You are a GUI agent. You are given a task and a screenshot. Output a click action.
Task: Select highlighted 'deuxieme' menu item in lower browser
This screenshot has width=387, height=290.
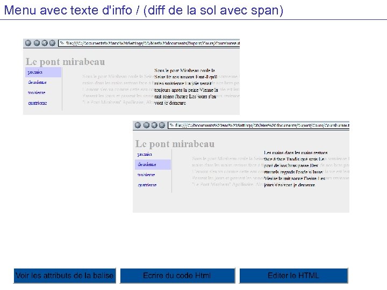pyautogui.click(x=153, y=164)
